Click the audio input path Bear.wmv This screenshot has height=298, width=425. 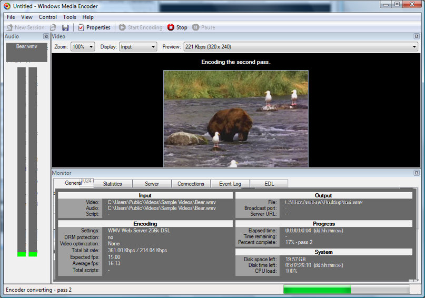point(162,208)
